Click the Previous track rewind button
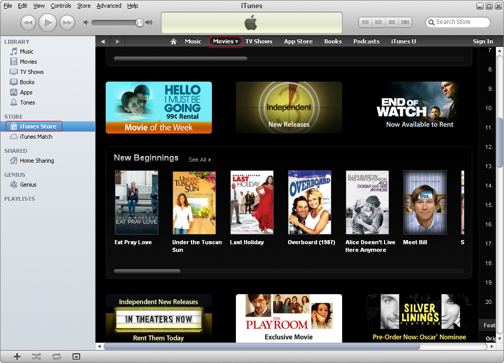The height and width of the screenshot is (363, 504). 28,22
